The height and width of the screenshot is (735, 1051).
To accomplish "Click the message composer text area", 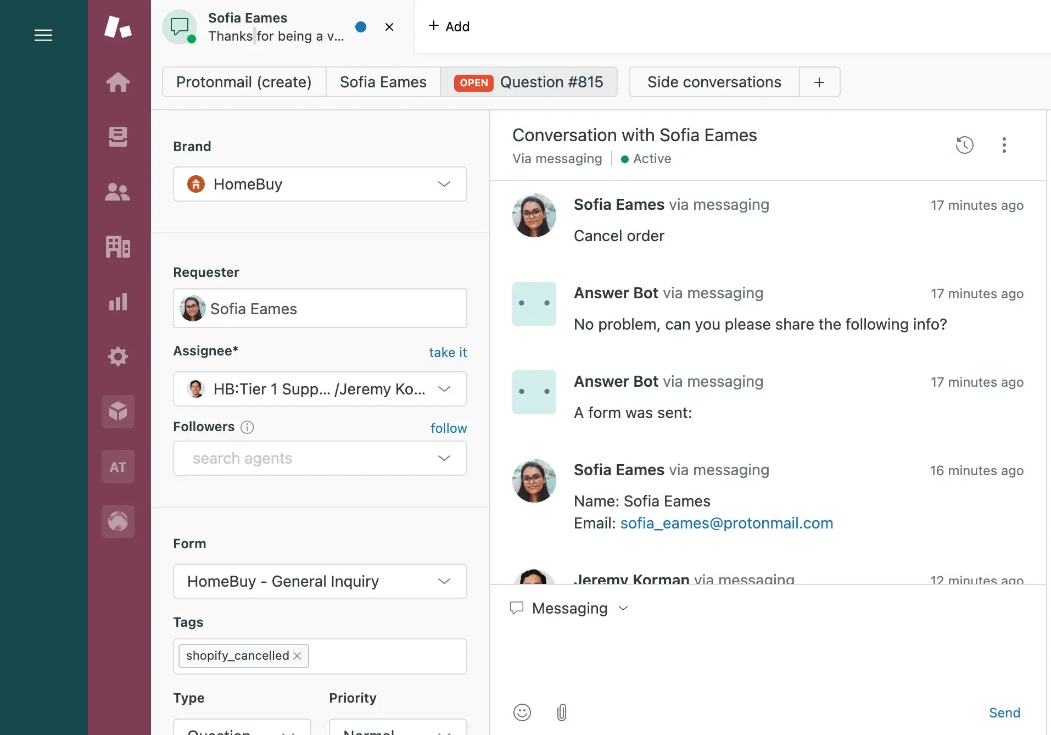I will coord(768,659).
